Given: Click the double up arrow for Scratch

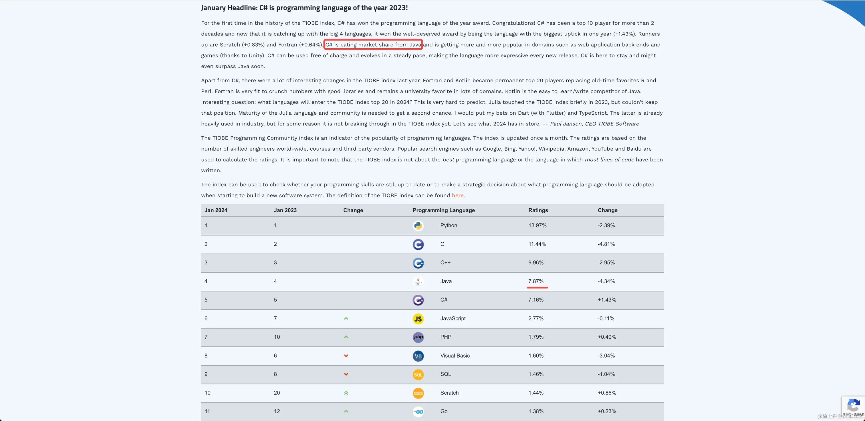Looking at the screenshot, I should coord(346,393).
